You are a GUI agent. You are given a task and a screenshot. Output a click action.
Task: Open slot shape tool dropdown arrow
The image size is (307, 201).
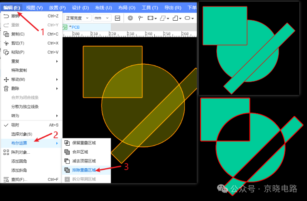(x=193, y=18)
